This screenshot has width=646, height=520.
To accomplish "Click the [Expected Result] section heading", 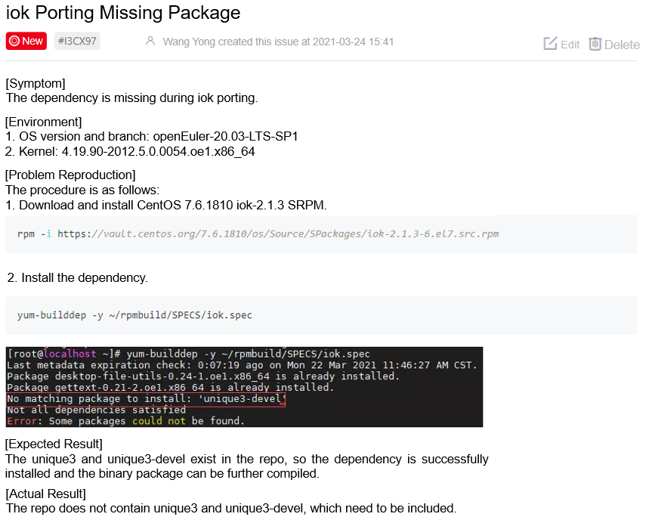I will (54, 444).
